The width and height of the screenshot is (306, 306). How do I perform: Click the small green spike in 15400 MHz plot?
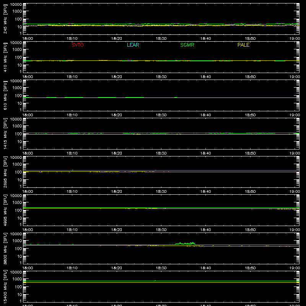point(155,281)
